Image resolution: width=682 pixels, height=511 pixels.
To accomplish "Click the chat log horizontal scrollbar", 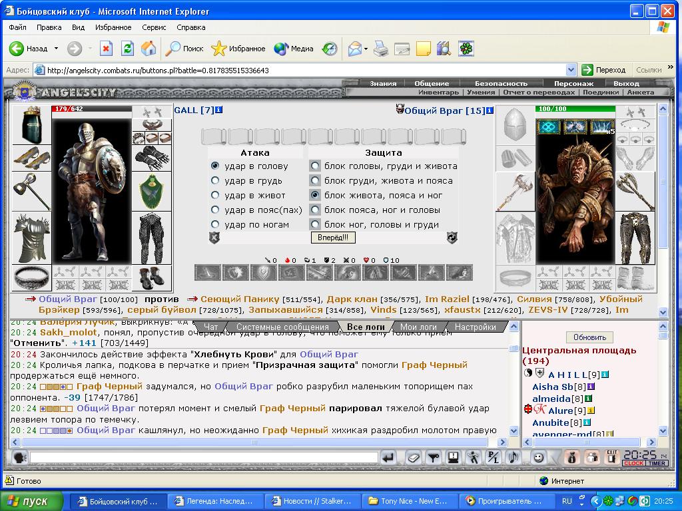I will click(258, 442).
